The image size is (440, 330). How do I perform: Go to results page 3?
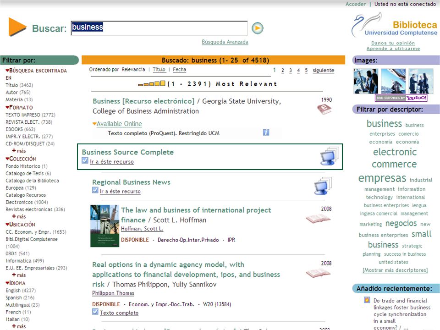coord(291,70)
